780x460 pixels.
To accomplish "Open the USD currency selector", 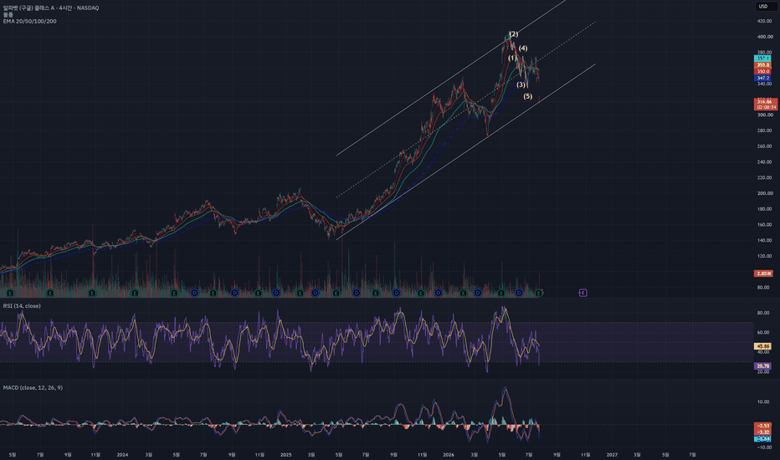I will [x=765, y=7].
